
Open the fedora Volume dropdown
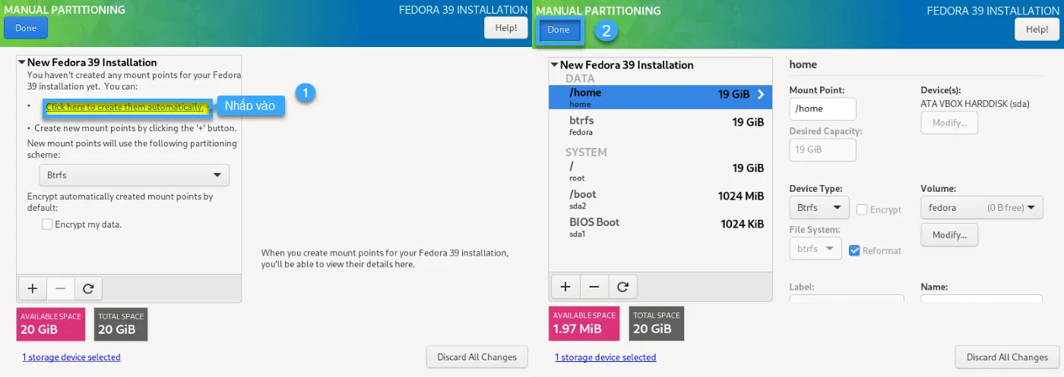[x=981, y=207]
